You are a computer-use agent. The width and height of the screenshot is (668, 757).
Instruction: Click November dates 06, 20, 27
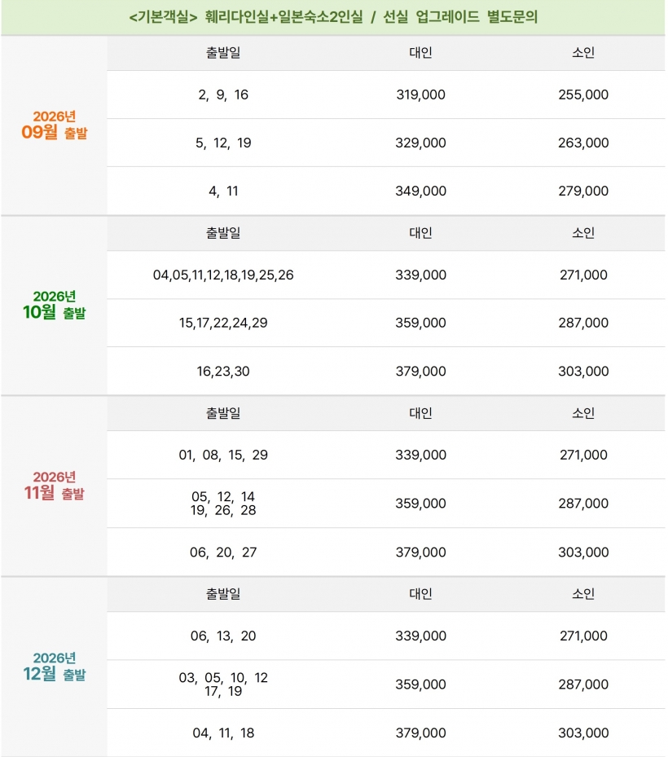(223, 552)
